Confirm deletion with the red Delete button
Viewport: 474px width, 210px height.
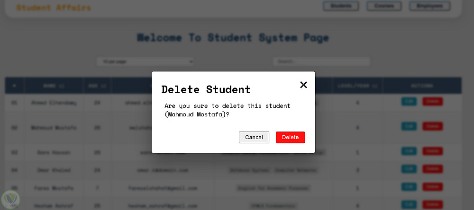click(x=290, y=137)
